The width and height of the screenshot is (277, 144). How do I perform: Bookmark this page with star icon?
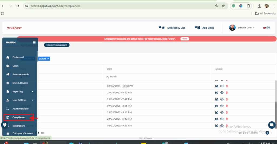click(223, 6)
